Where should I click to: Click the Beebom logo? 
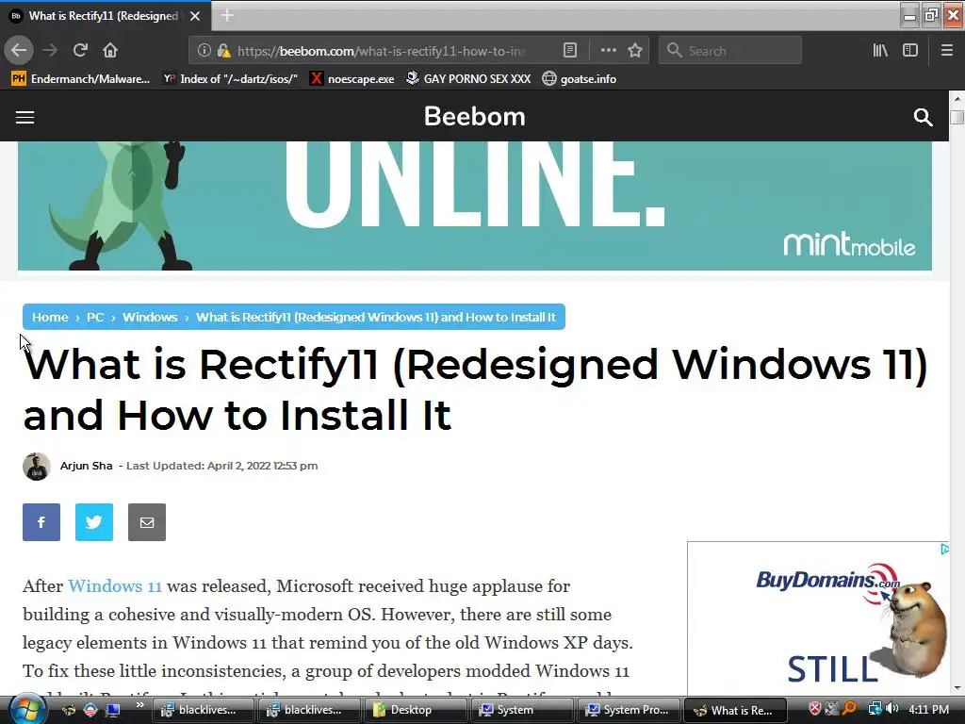point(475,116)
